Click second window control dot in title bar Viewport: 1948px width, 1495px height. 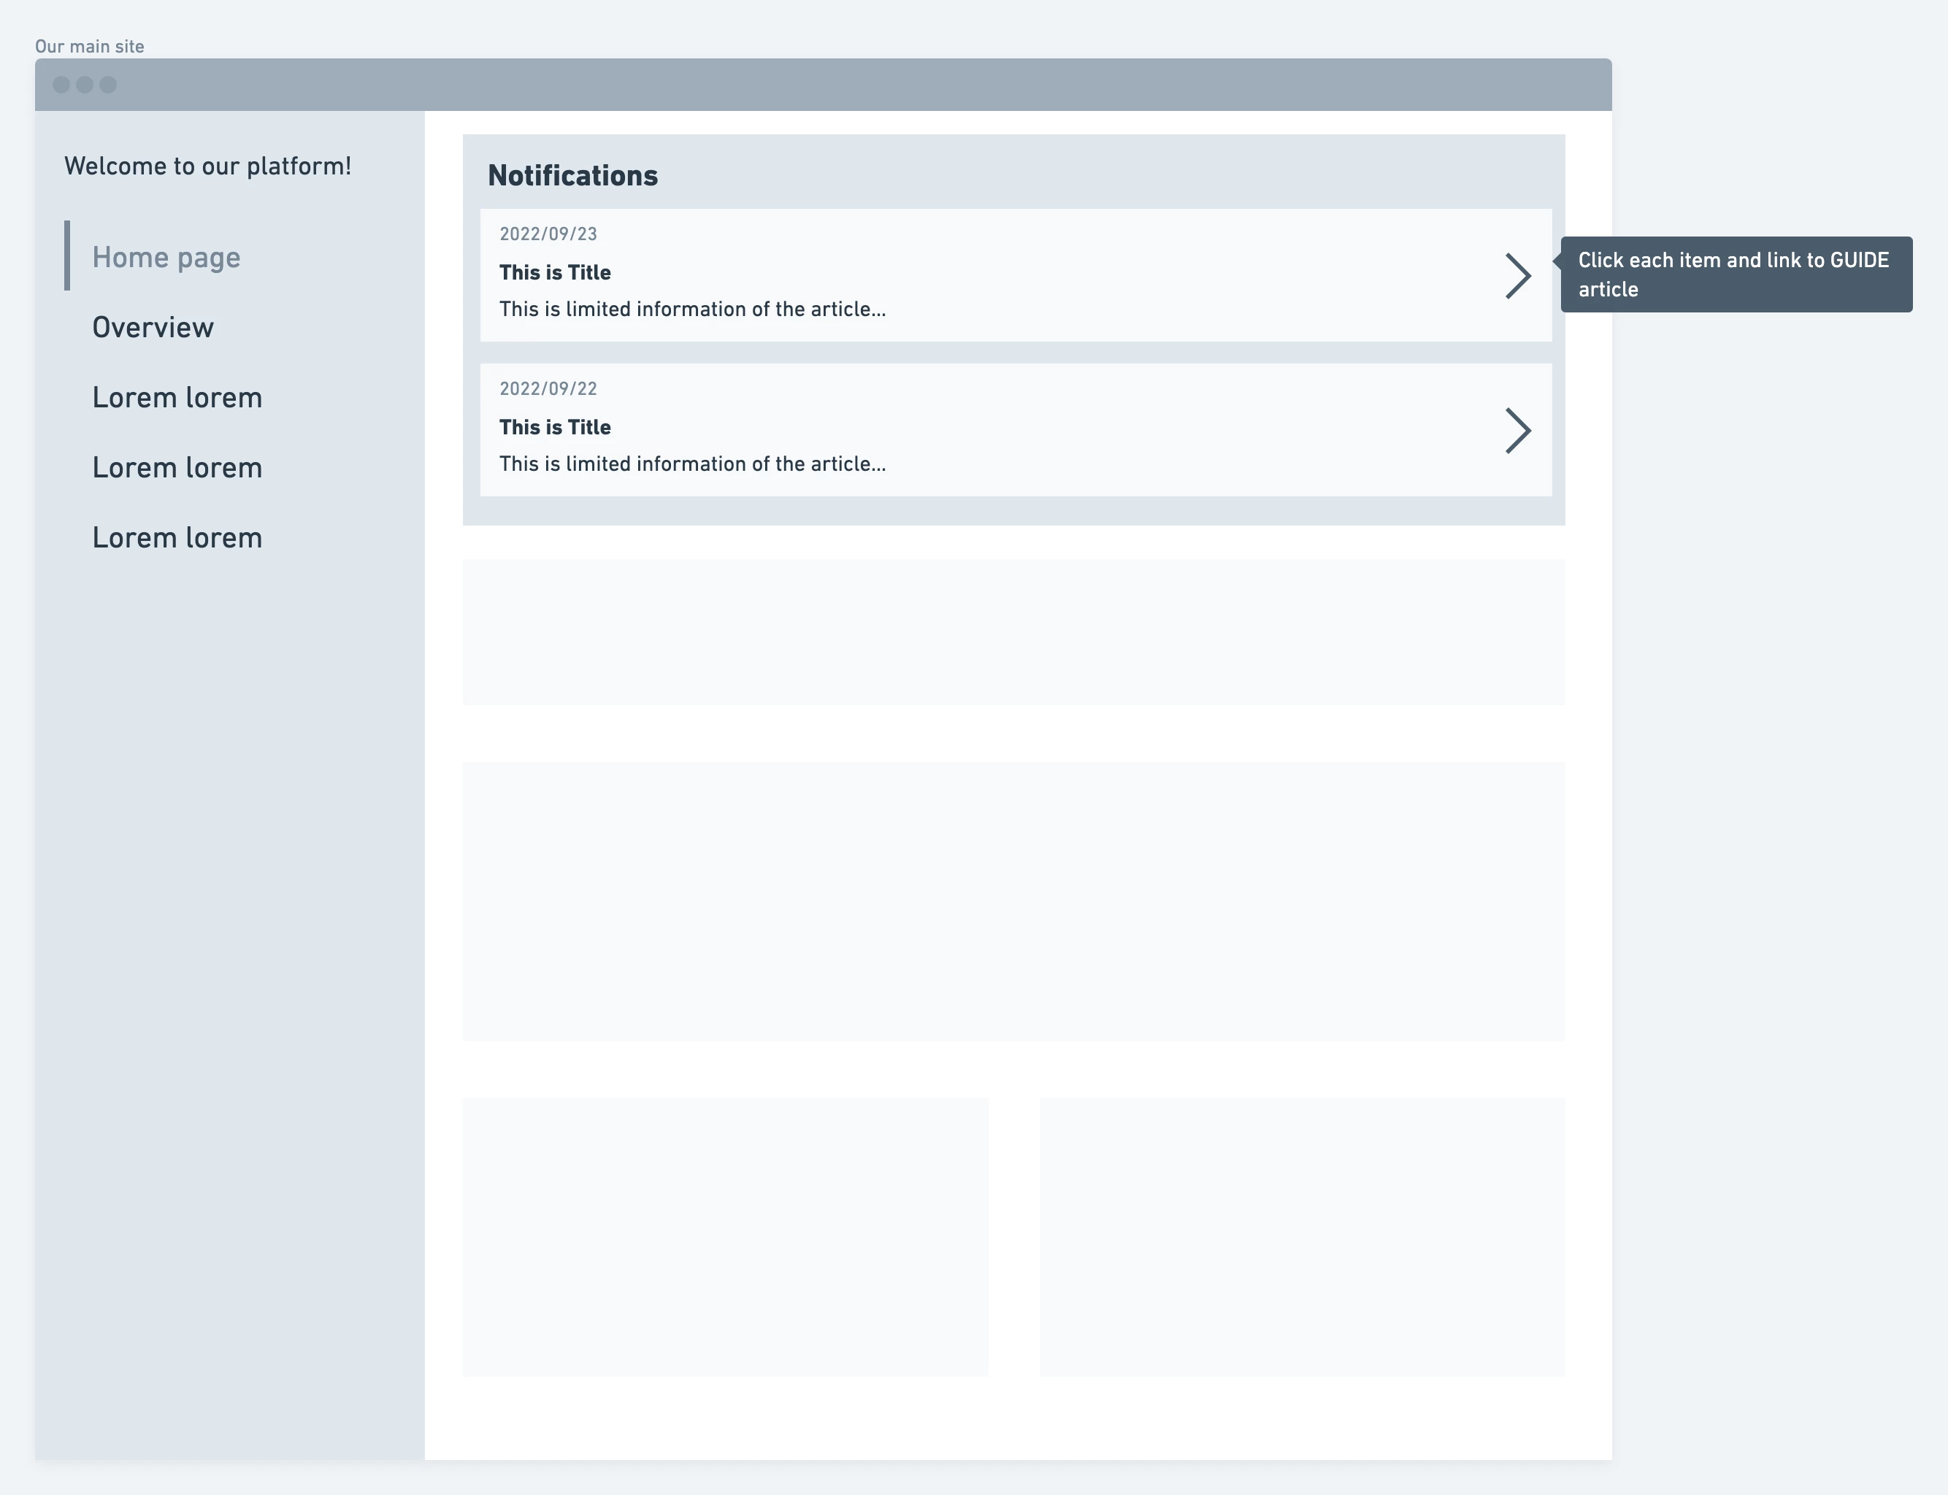(x=85, y=85)
